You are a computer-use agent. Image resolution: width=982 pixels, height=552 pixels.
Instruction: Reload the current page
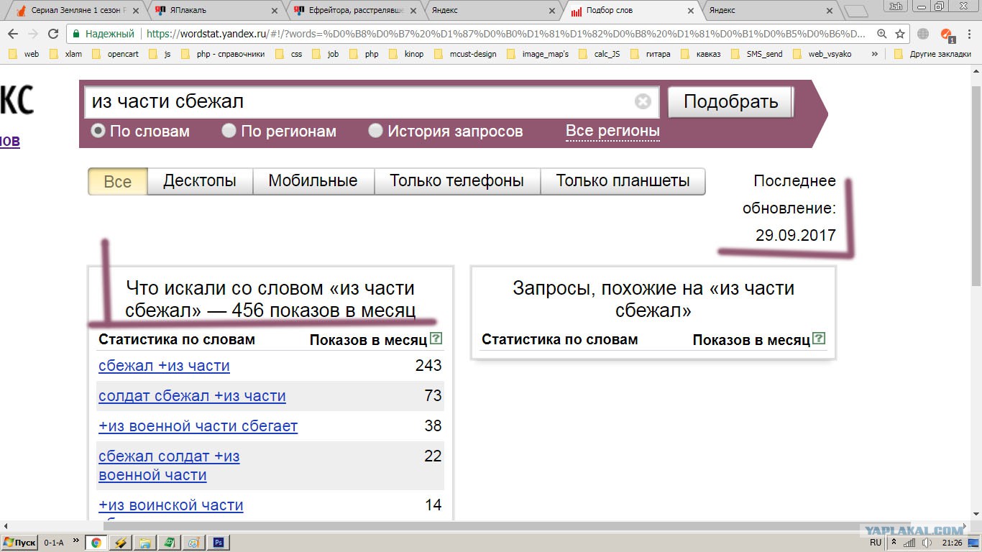52,34
